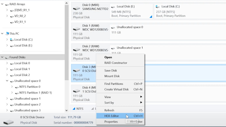Choose Open from the context menu
Image resolution: width=226 pixels, height=127 pixels.
coord(120,57)
